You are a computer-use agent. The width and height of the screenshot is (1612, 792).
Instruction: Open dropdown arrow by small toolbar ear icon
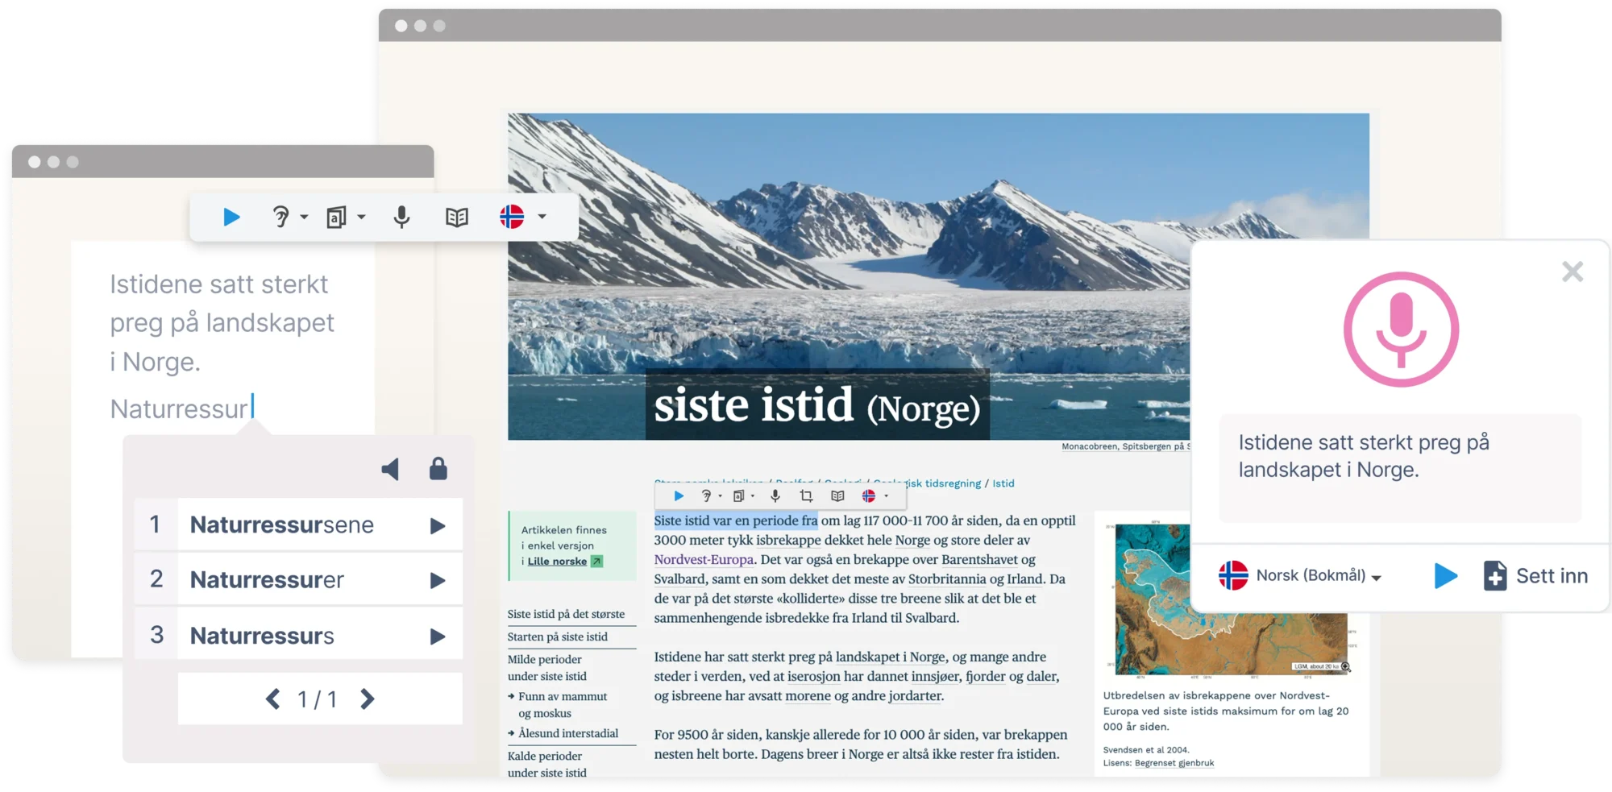720,496
